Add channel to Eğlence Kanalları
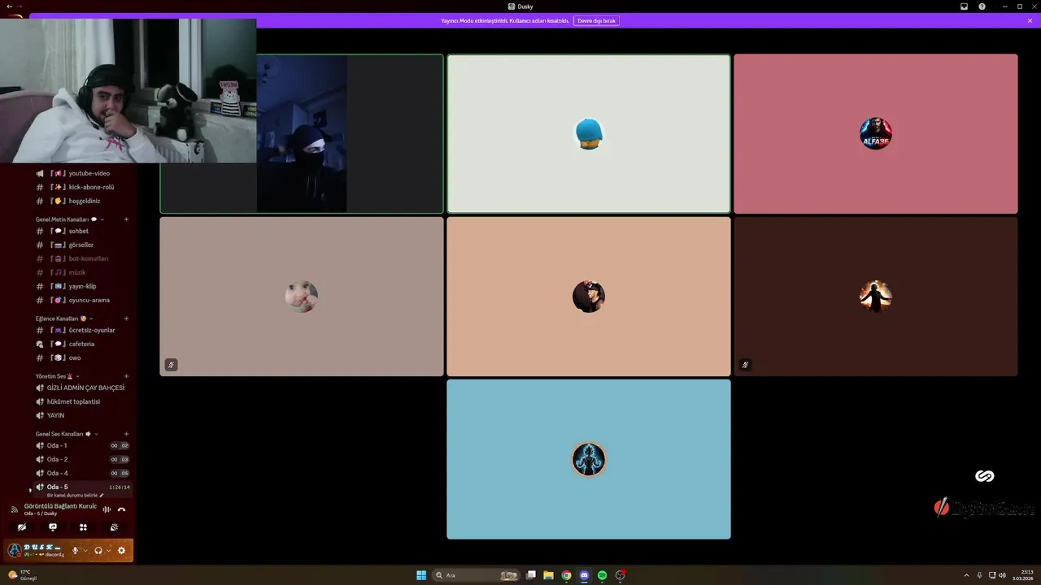 (x=126, y=318)
